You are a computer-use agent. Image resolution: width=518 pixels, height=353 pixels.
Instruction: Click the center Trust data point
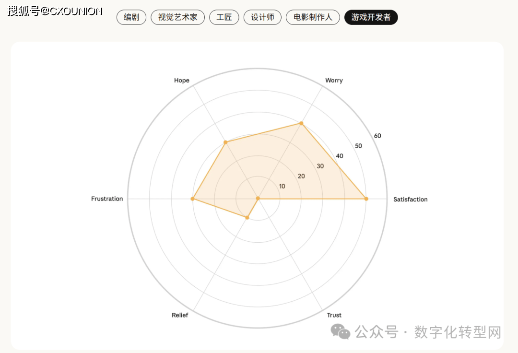pos(258,199)
